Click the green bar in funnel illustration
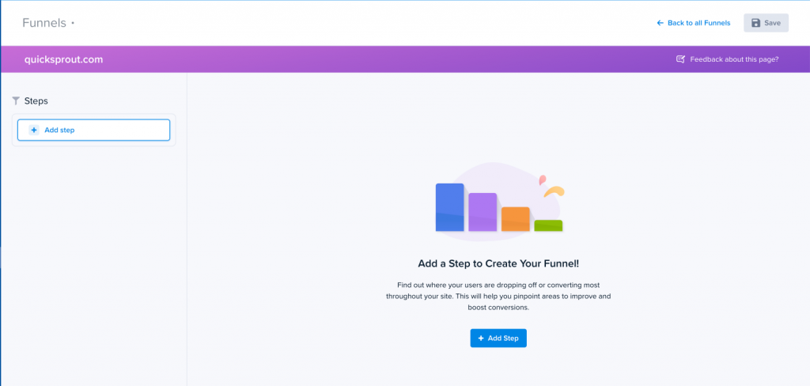This screenshot has width=810, height=386. (x=548, y=225)
